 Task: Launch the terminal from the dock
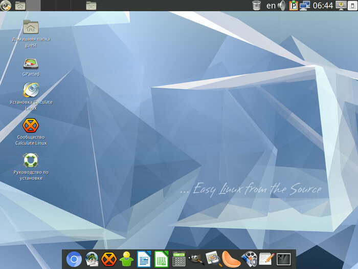click(x=283, y=259)
